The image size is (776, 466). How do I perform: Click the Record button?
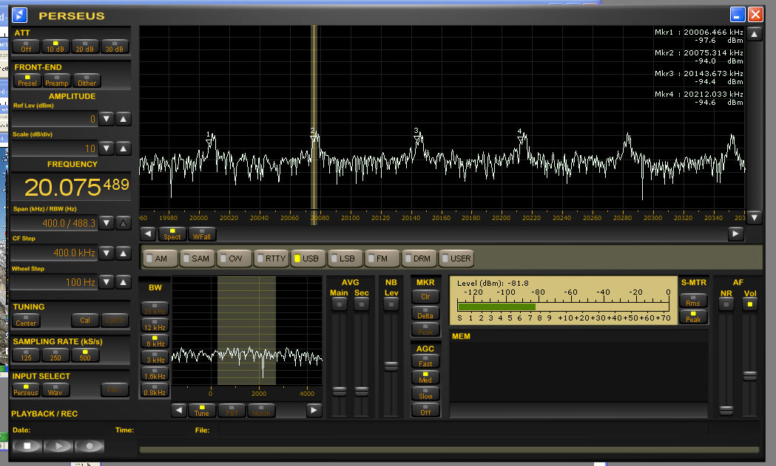pyautogui.click(x=90, y=446)
